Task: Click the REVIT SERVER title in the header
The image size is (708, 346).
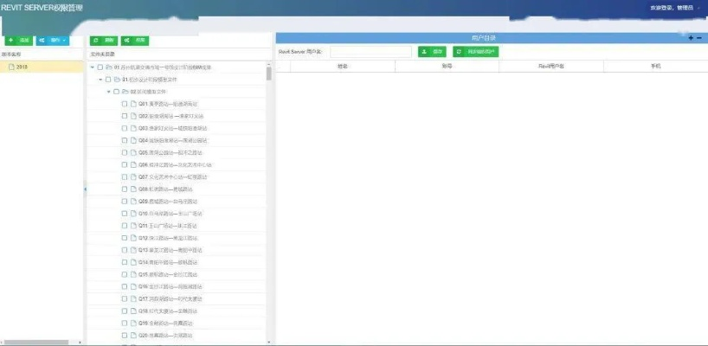Action: tap(42, 8)
